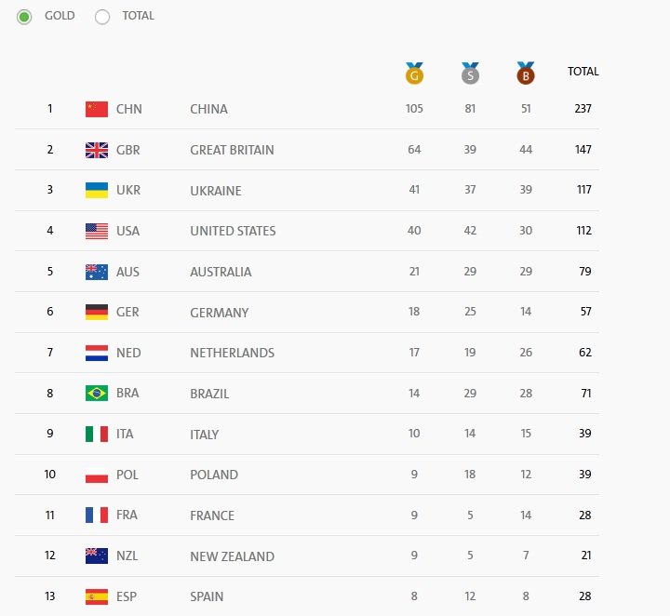670x616 pixels.
Task: Open the POLAND country link
Action: tap(214, 475)
